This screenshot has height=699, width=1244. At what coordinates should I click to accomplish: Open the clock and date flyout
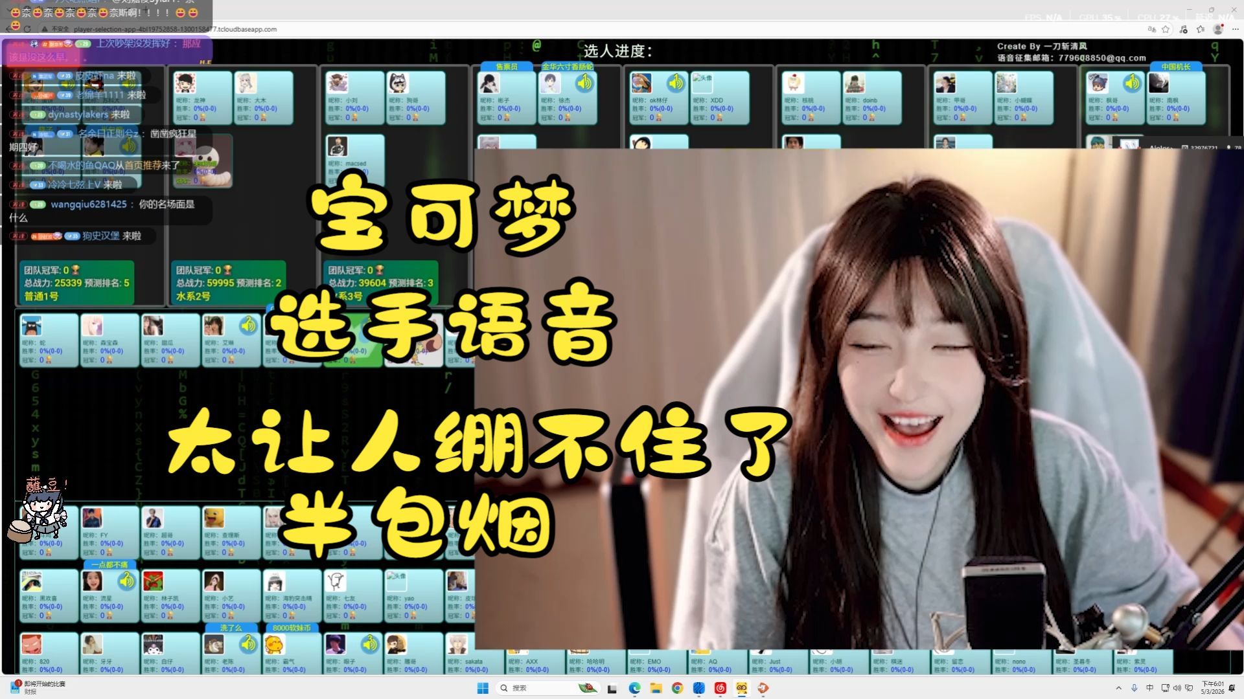[1212, 688]
